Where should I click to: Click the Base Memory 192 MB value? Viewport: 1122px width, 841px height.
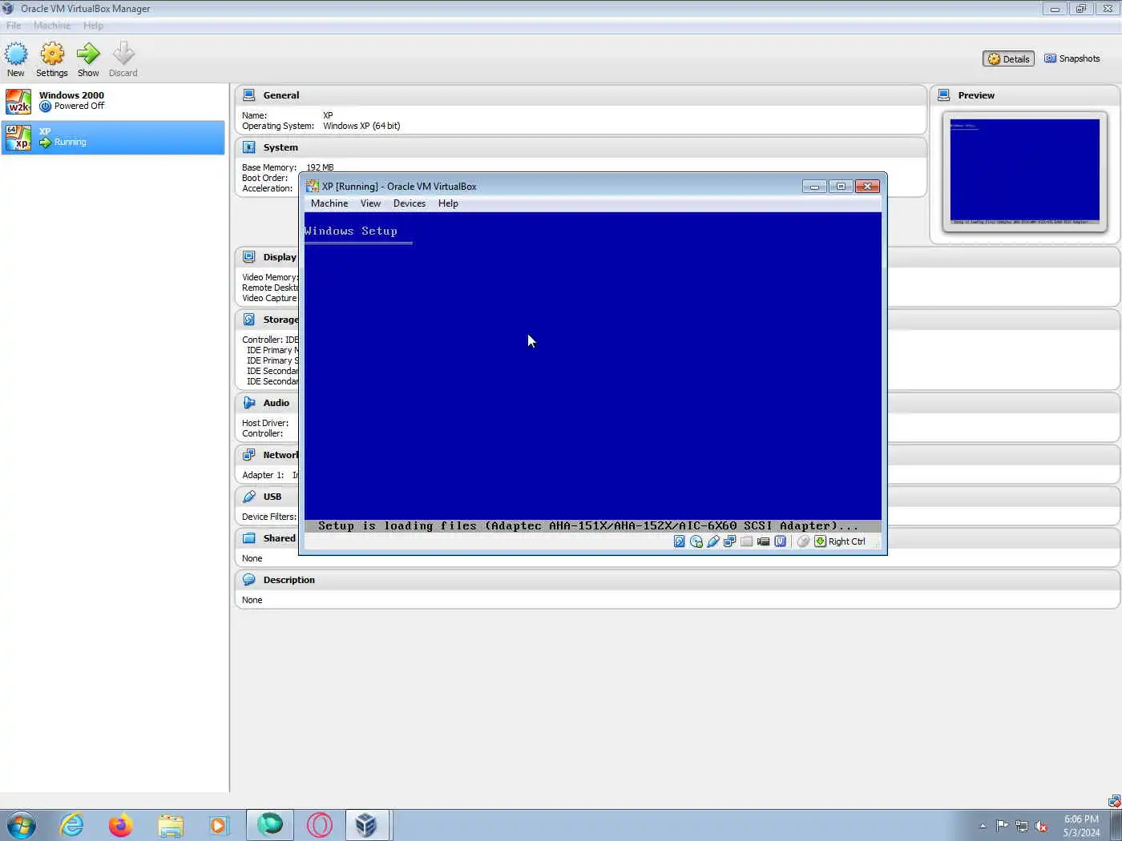coord(320,167)
